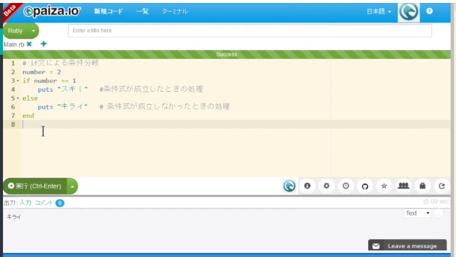Viewport: 456px width, 257px height.
Task: Open the ターミナル (terminal) page
Action: (x=175, y=11)
